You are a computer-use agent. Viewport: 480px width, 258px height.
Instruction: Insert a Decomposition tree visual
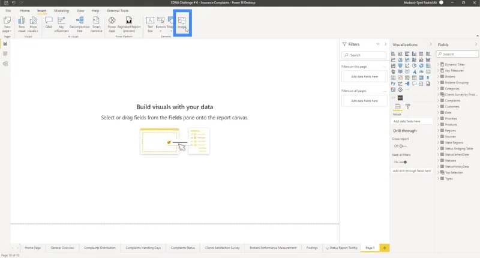pyautogui.click(x=80, y=25)
